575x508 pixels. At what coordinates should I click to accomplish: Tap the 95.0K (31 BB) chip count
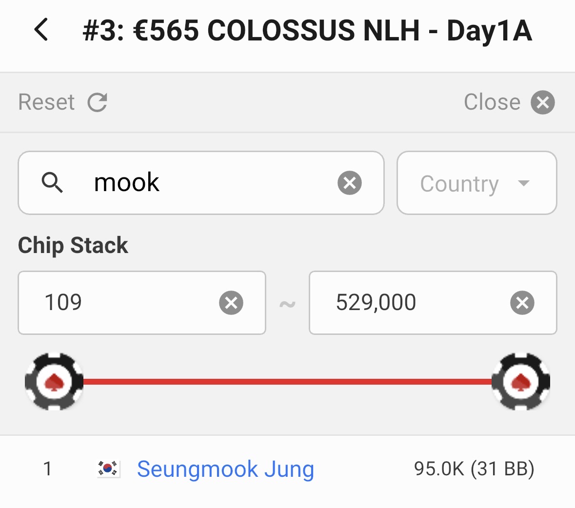pos(474,469)
